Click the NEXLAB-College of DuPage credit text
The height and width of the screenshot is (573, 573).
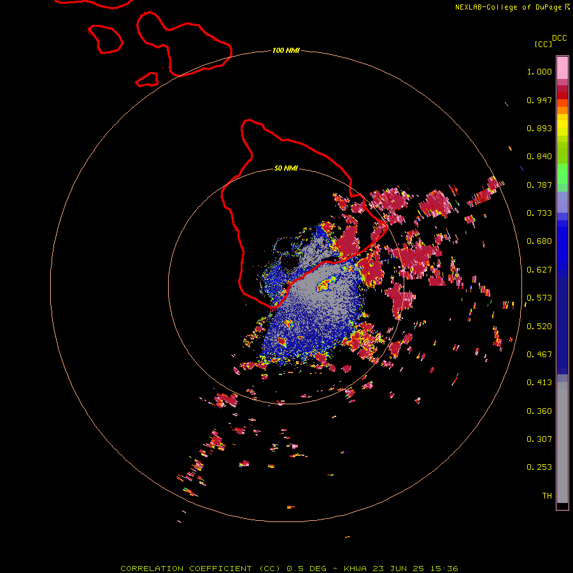pyautogui.click(x=508, y=7)
